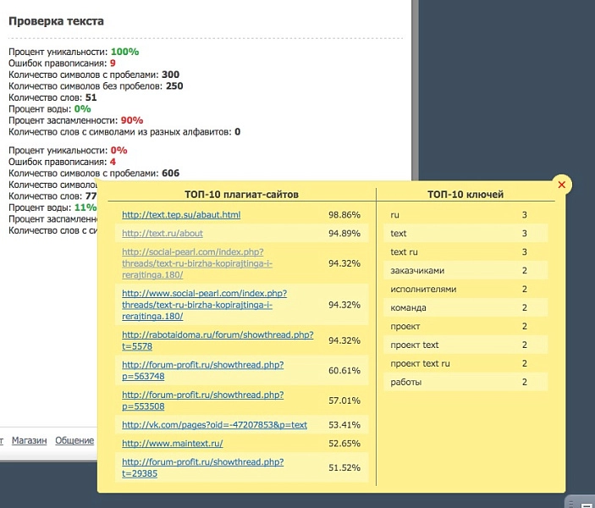
Task: Open the forum-profit.ru t=29385 link
Action: click(202, 467)
